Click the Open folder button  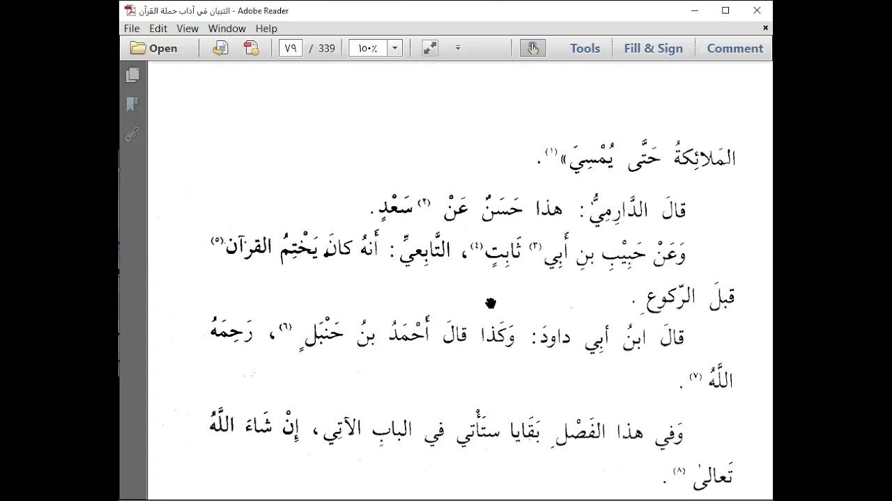tap(154, 48)
